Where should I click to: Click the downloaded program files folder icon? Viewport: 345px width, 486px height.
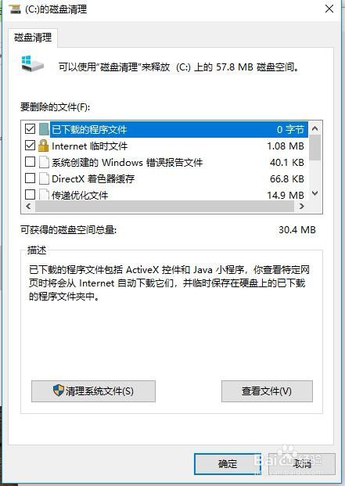pos(44,129)
